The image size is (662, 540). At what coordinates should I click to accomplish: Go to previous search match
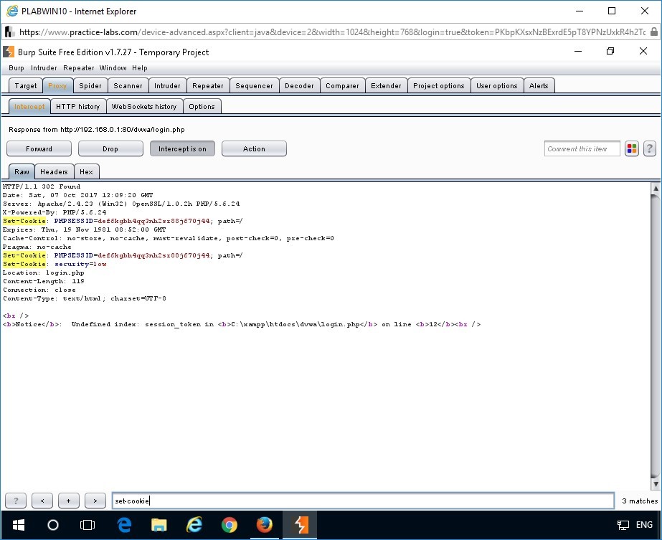click(42, 501)
